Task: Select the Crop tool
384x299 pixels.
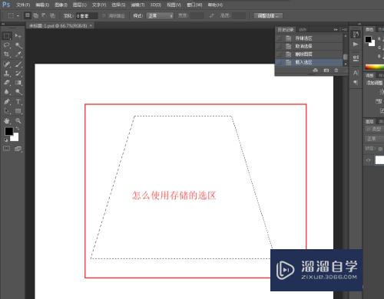Action: click(x=7, y=54)
